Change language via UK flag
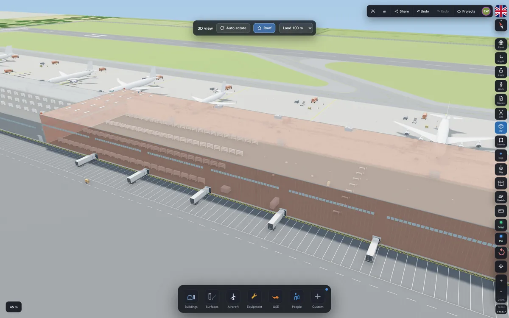The height and width of the screenshot is (318, 509). click(x=501, y=11)
